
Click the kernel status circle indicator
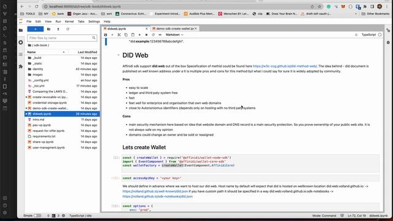pos(379,35)
